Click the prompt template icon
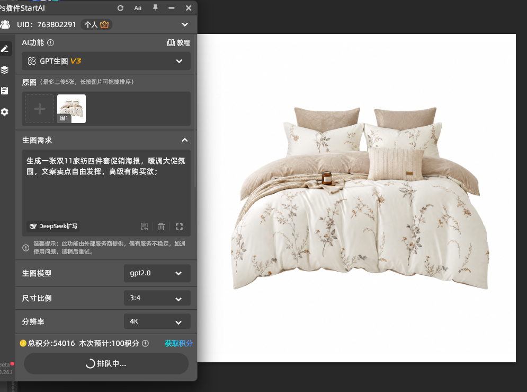 pyautogui.click(x=144, y=227)
